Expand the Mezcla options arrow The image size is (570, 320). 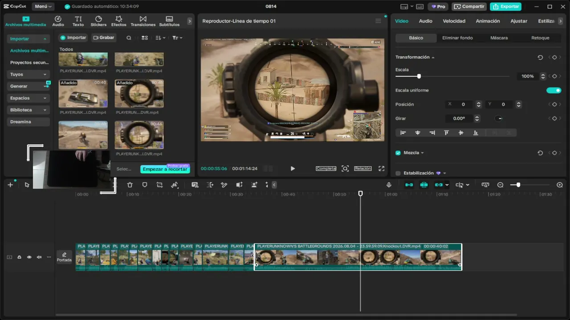pyautogui.click(x=422, y=153)
